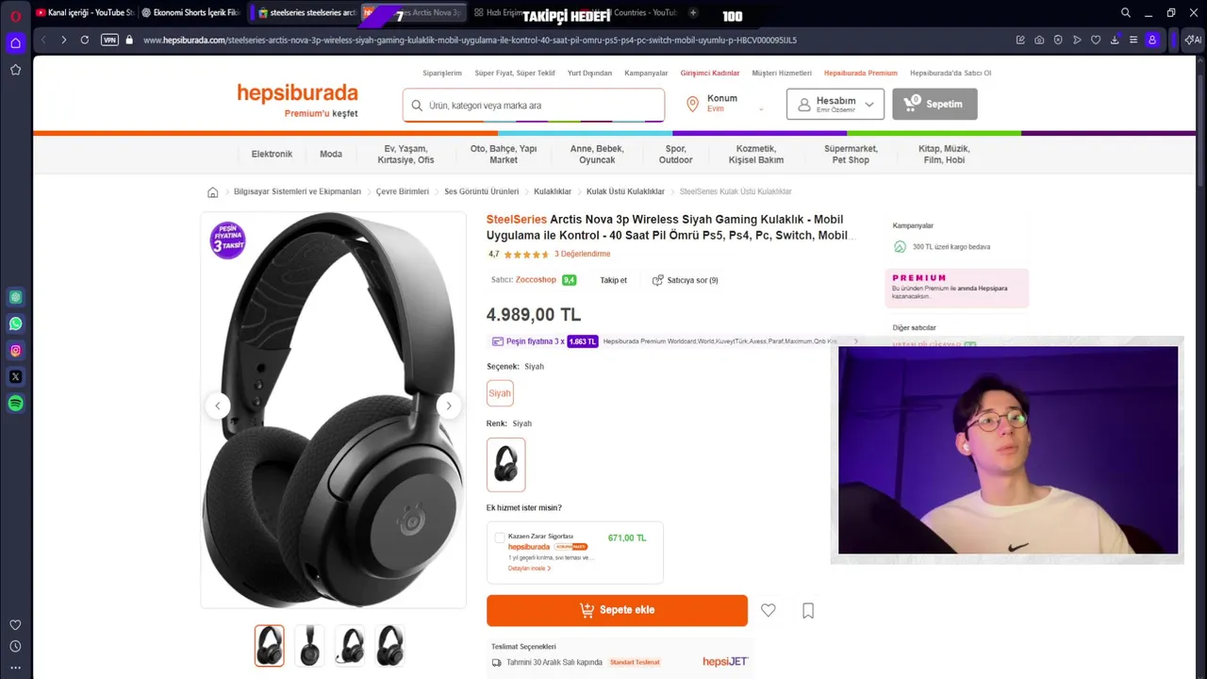Focus the product search field
This screenshot has width=1207, height=679.
[x=534, y=106]
